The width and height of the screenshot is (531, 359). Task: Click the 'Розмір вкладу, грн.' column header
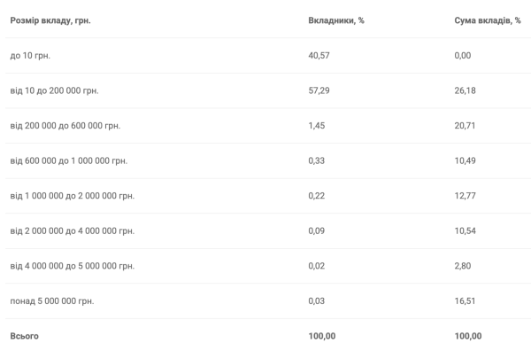[50, 20]
